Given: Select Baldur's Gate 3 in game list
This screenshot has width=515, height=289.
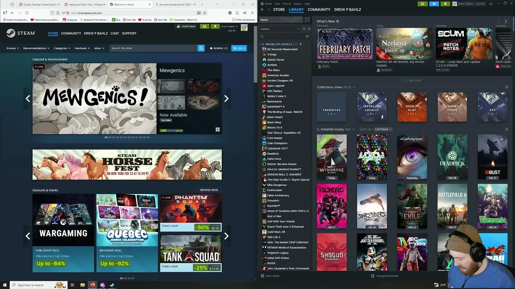Looking at the screenshot, I should click(x=276, y=96).
